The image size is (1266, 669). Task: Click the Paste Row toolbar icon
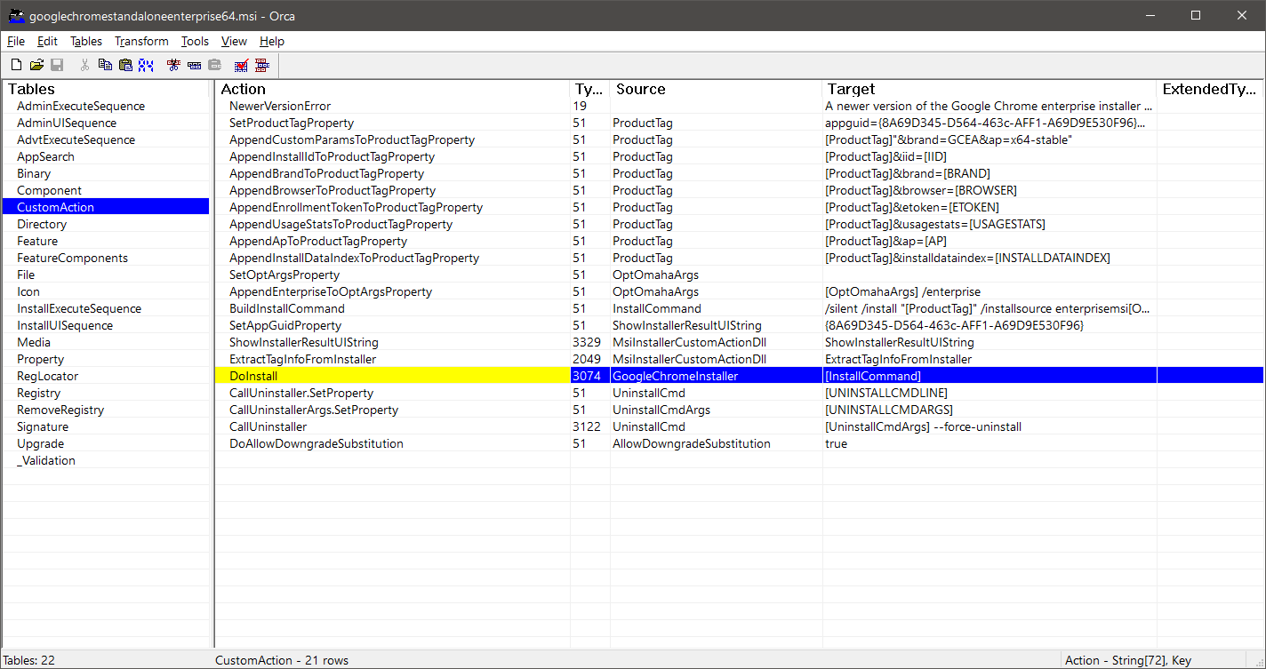tap(215, 65)
